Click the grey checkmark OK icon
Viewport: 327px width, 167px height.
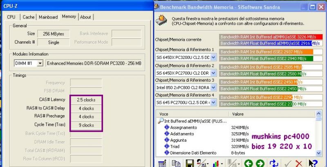tap(288, 163)
